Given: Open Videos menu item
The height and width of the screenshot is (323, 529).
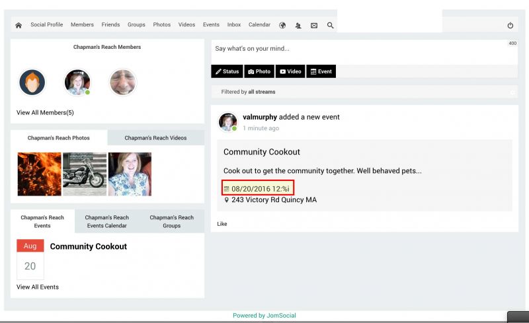Looking at the screenshot, I should pos(186,24).
